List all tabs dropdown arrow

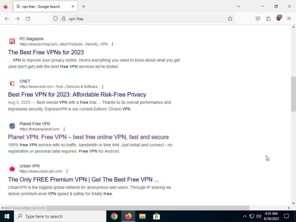click(239, 6)
